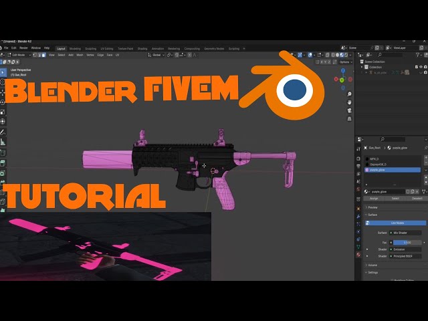Click the Assign button

coord(374,199)
